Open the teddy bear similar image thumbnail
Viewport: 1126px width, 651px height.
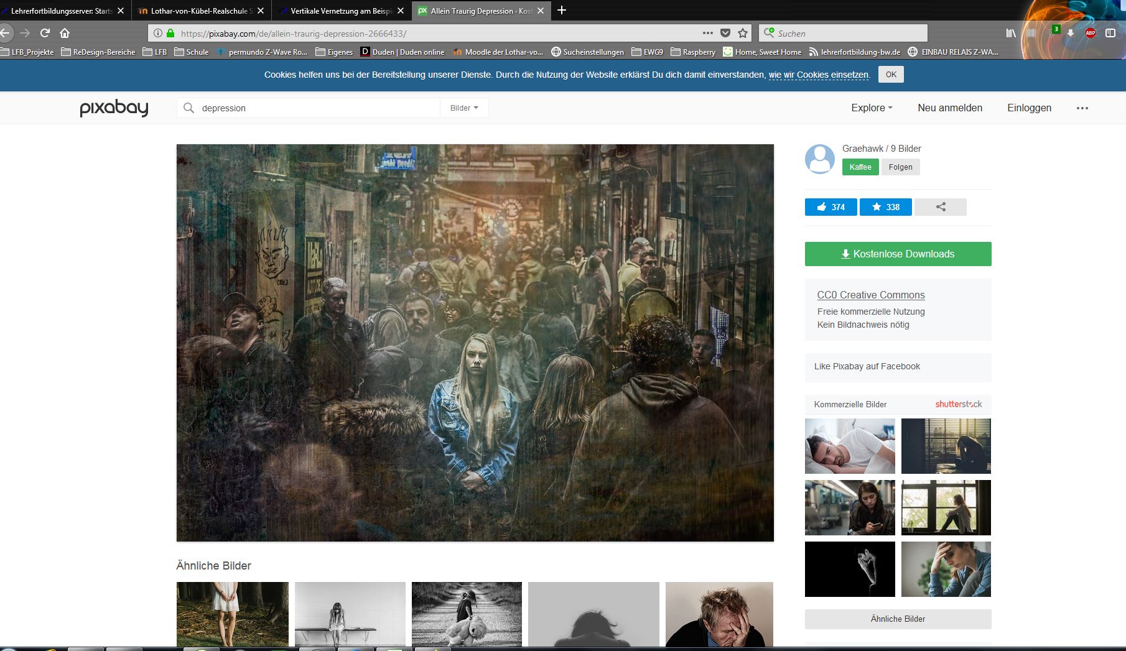point(467,614)
